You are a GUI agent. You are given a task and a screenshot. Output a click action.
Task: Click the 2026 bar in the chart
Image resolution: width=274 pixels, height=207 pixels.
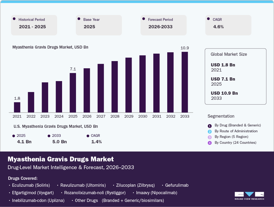(87, 90)
